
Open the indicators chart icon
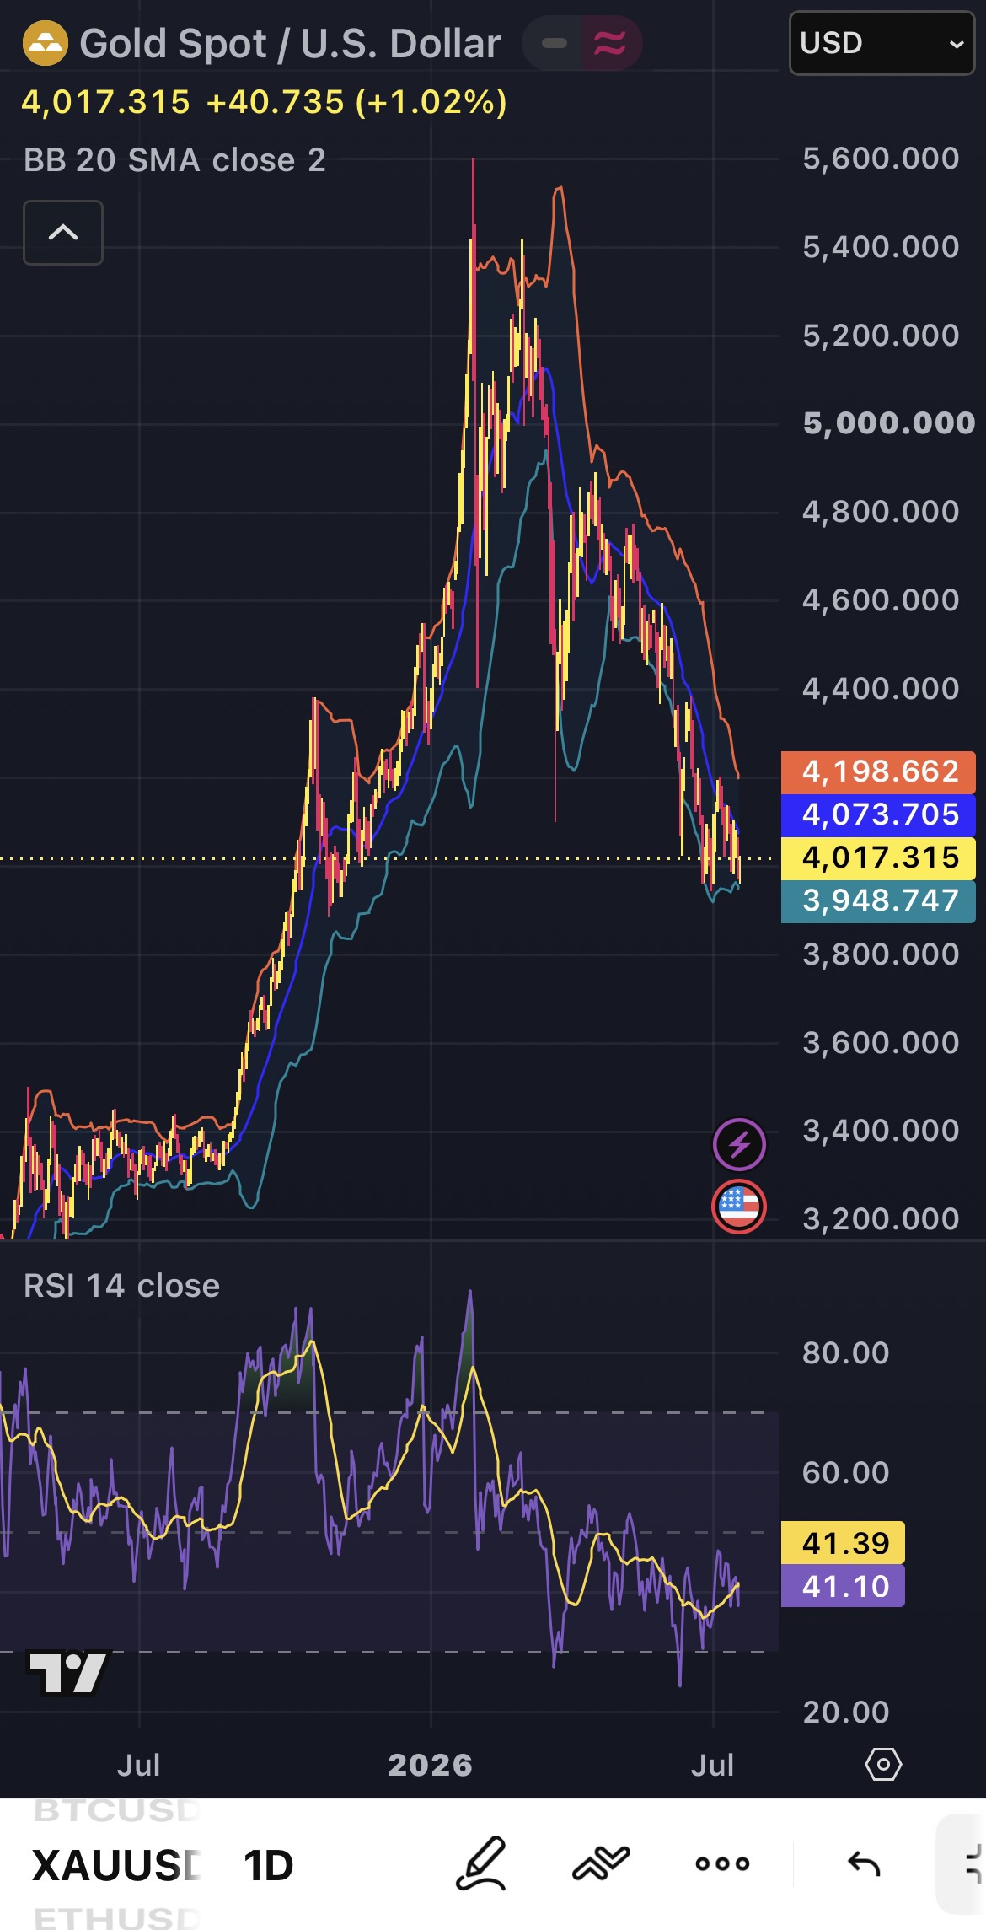[601, 1863]
